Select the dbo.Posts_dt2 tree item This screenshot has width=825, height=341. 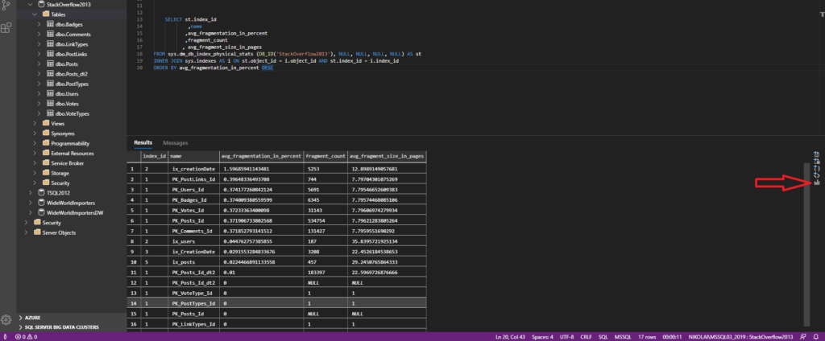click(72, 74)
